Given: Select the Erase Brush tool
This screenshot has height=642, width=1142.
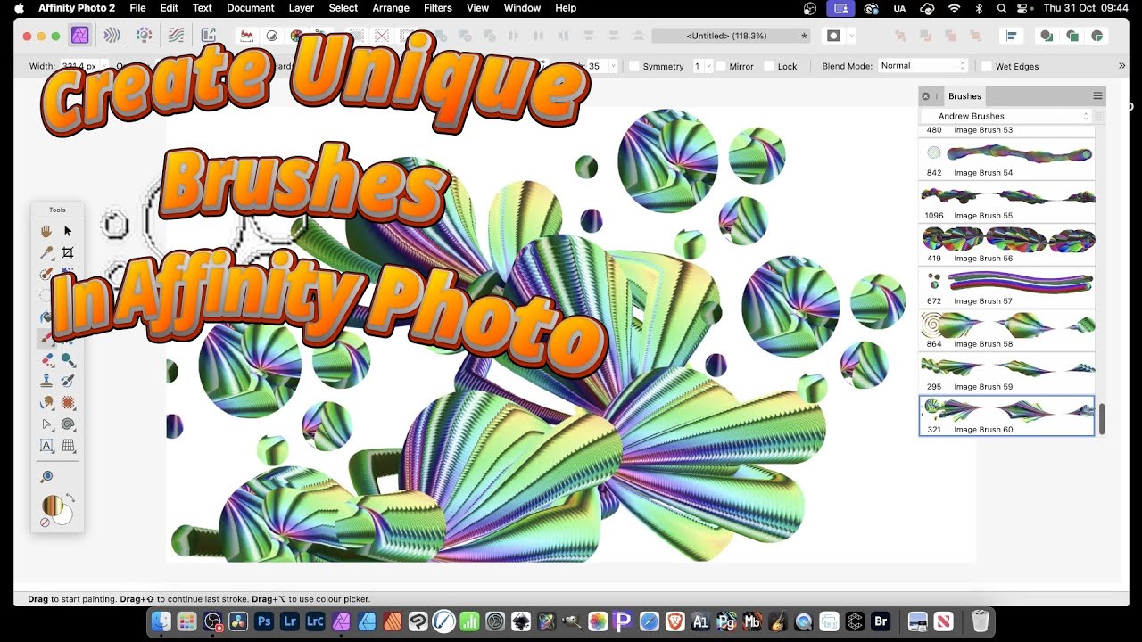Looking at the screenshot, I should tap(46, 360).
